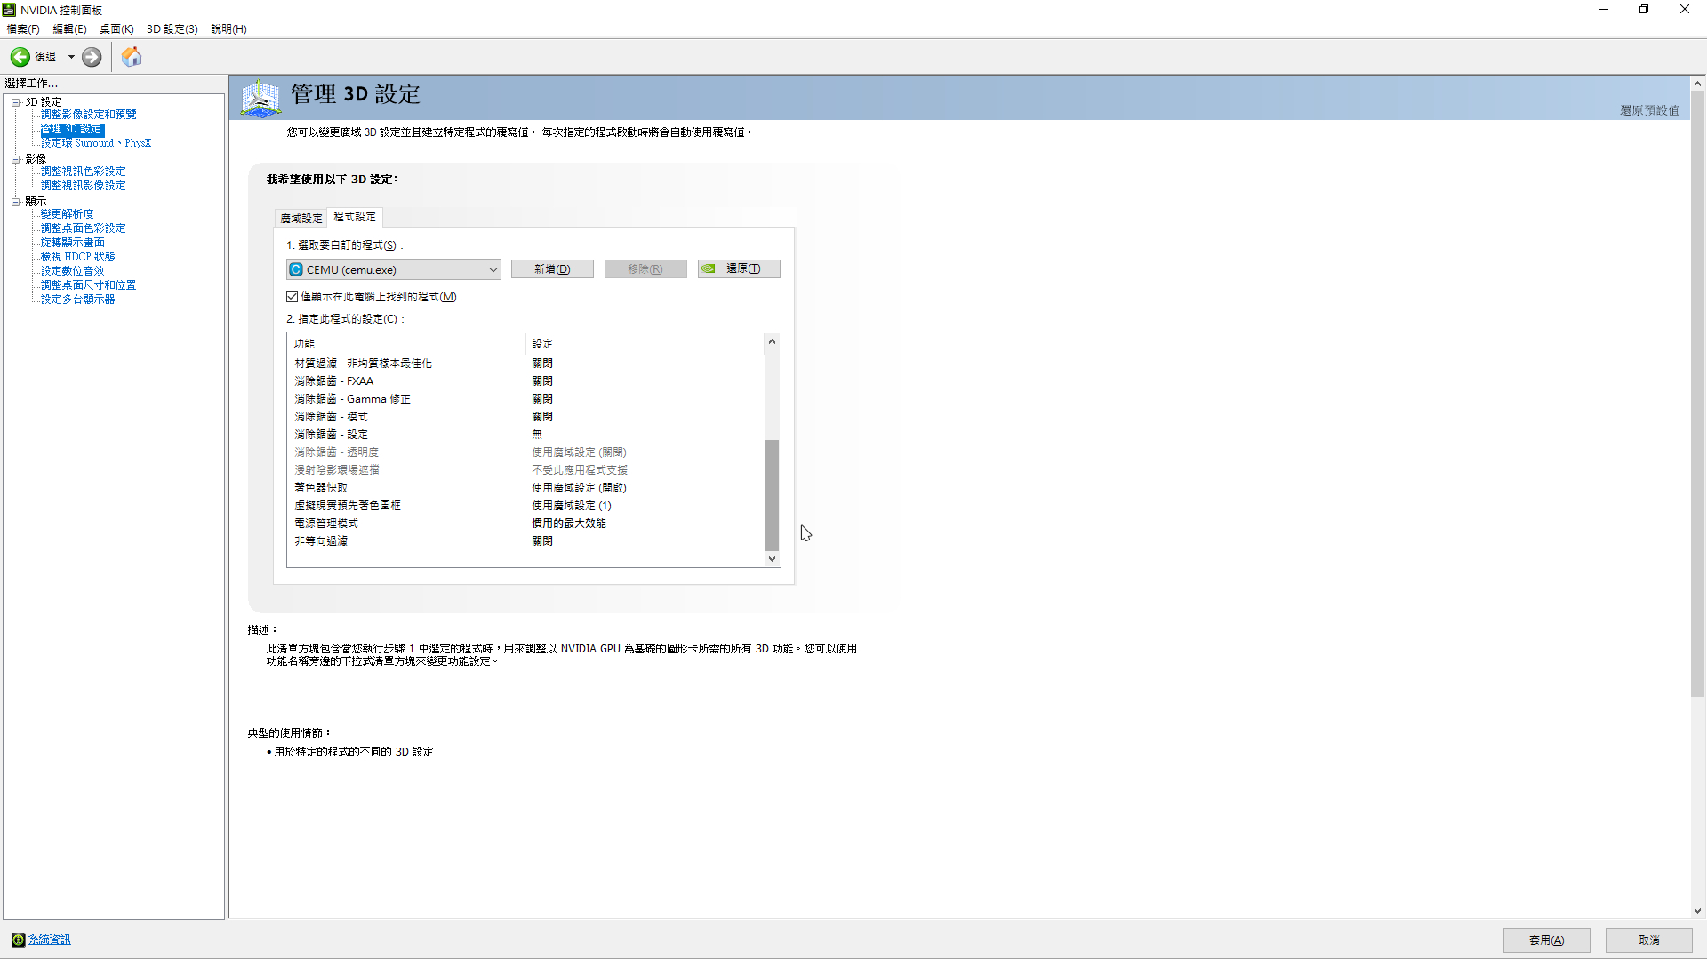The width and height of the screenshot is (1707, 960).
Task: Click the Home icon in toolbar
Action: click(x=132, y=57)
